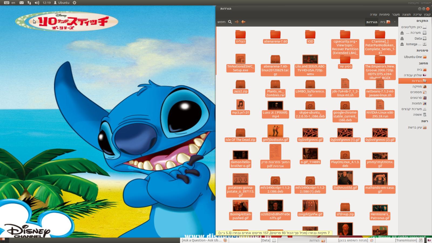Open עיון ברשת browse network in sidebar
This screenshot has width=432, height=243.
(x=415, y=127)
